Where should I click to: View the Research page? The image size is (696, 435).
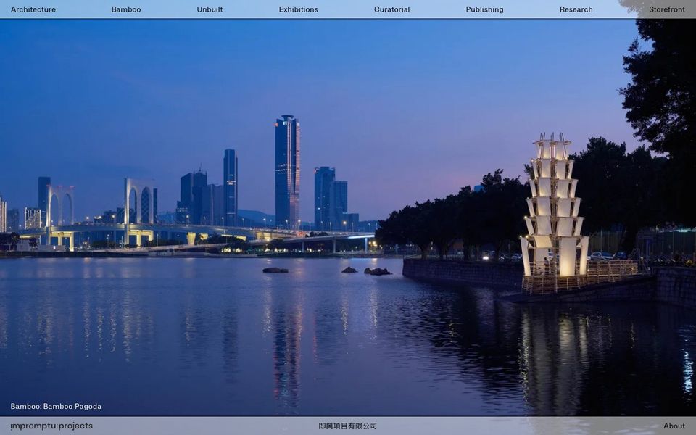coord(576,9)
